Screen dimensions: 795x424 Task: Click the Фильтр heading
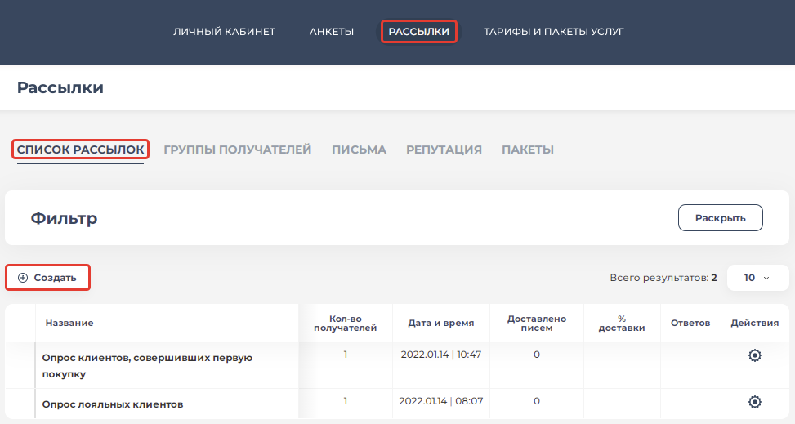coord(64,218)
